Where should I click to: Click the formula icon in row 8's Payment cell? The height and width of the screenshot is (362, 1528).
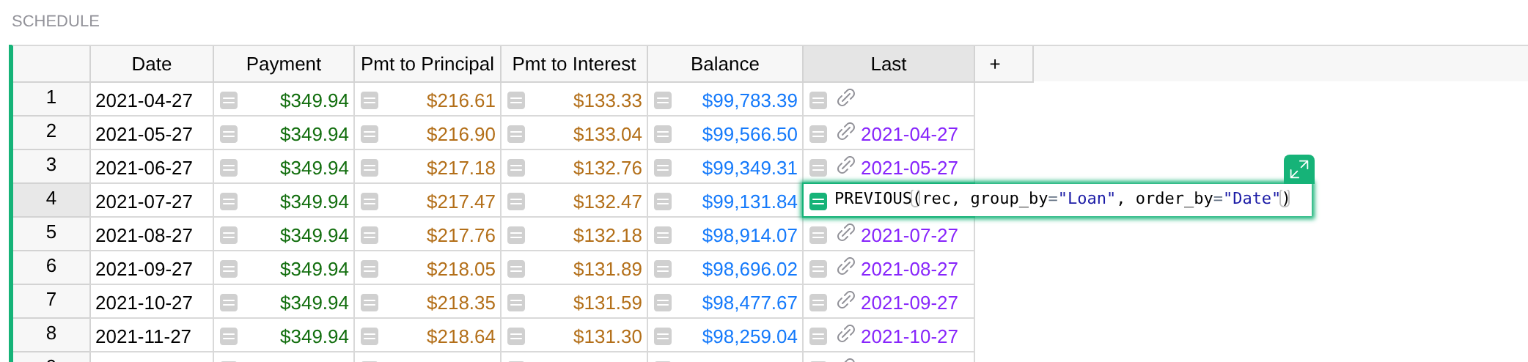point(229,336)
